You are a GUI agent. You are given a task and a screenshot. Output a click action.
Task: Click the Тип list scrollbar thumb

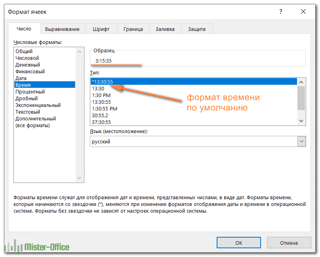[x=302, y=98]
